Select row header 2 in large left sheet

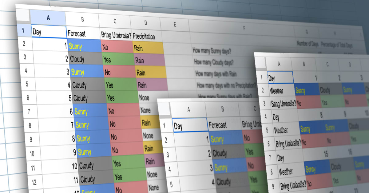24,44
